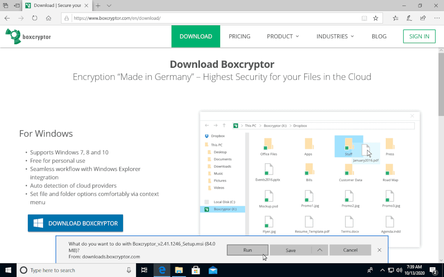Image resolution: width=444 pixels, height=277 pixels.
Task: Click Microsoft Edge taskbar icon
Action: pos(162,270)
